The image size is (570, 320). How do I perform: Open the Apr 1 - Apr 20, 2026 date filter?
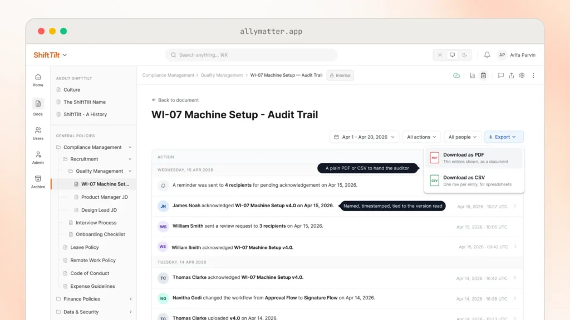pyautogui.click(x=364, y=137)
